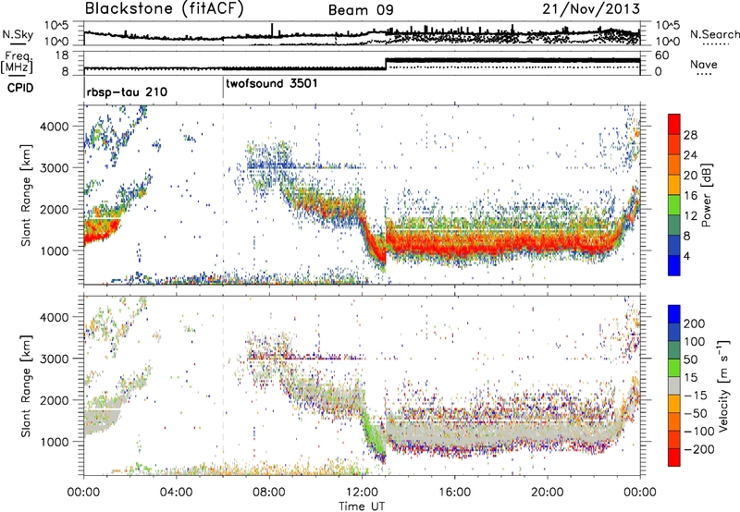Click the 'rbsp-tau 210' CPID marker
Screen dimensions: 740x512
coord(127,91)
